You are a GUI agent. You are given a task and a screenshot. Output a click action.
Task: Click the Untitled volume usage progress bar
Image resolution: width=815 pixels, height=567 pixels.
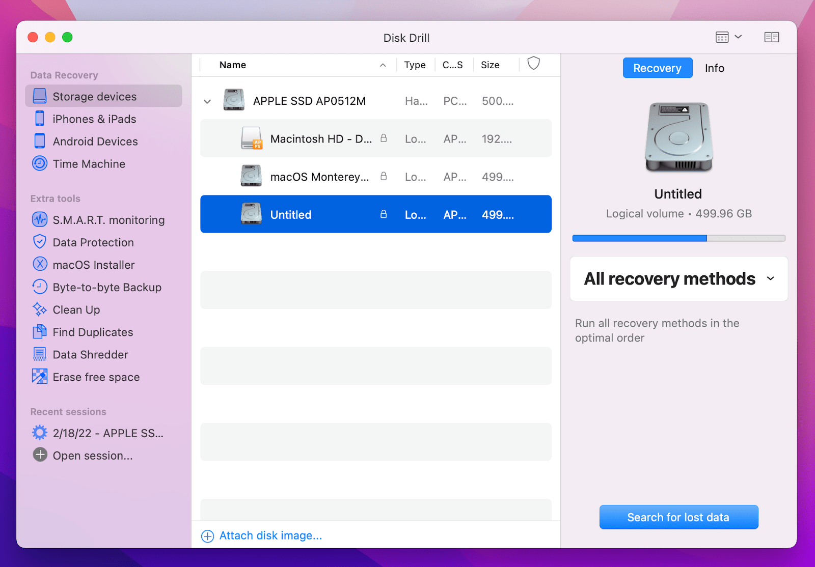[x=678, y=238]
